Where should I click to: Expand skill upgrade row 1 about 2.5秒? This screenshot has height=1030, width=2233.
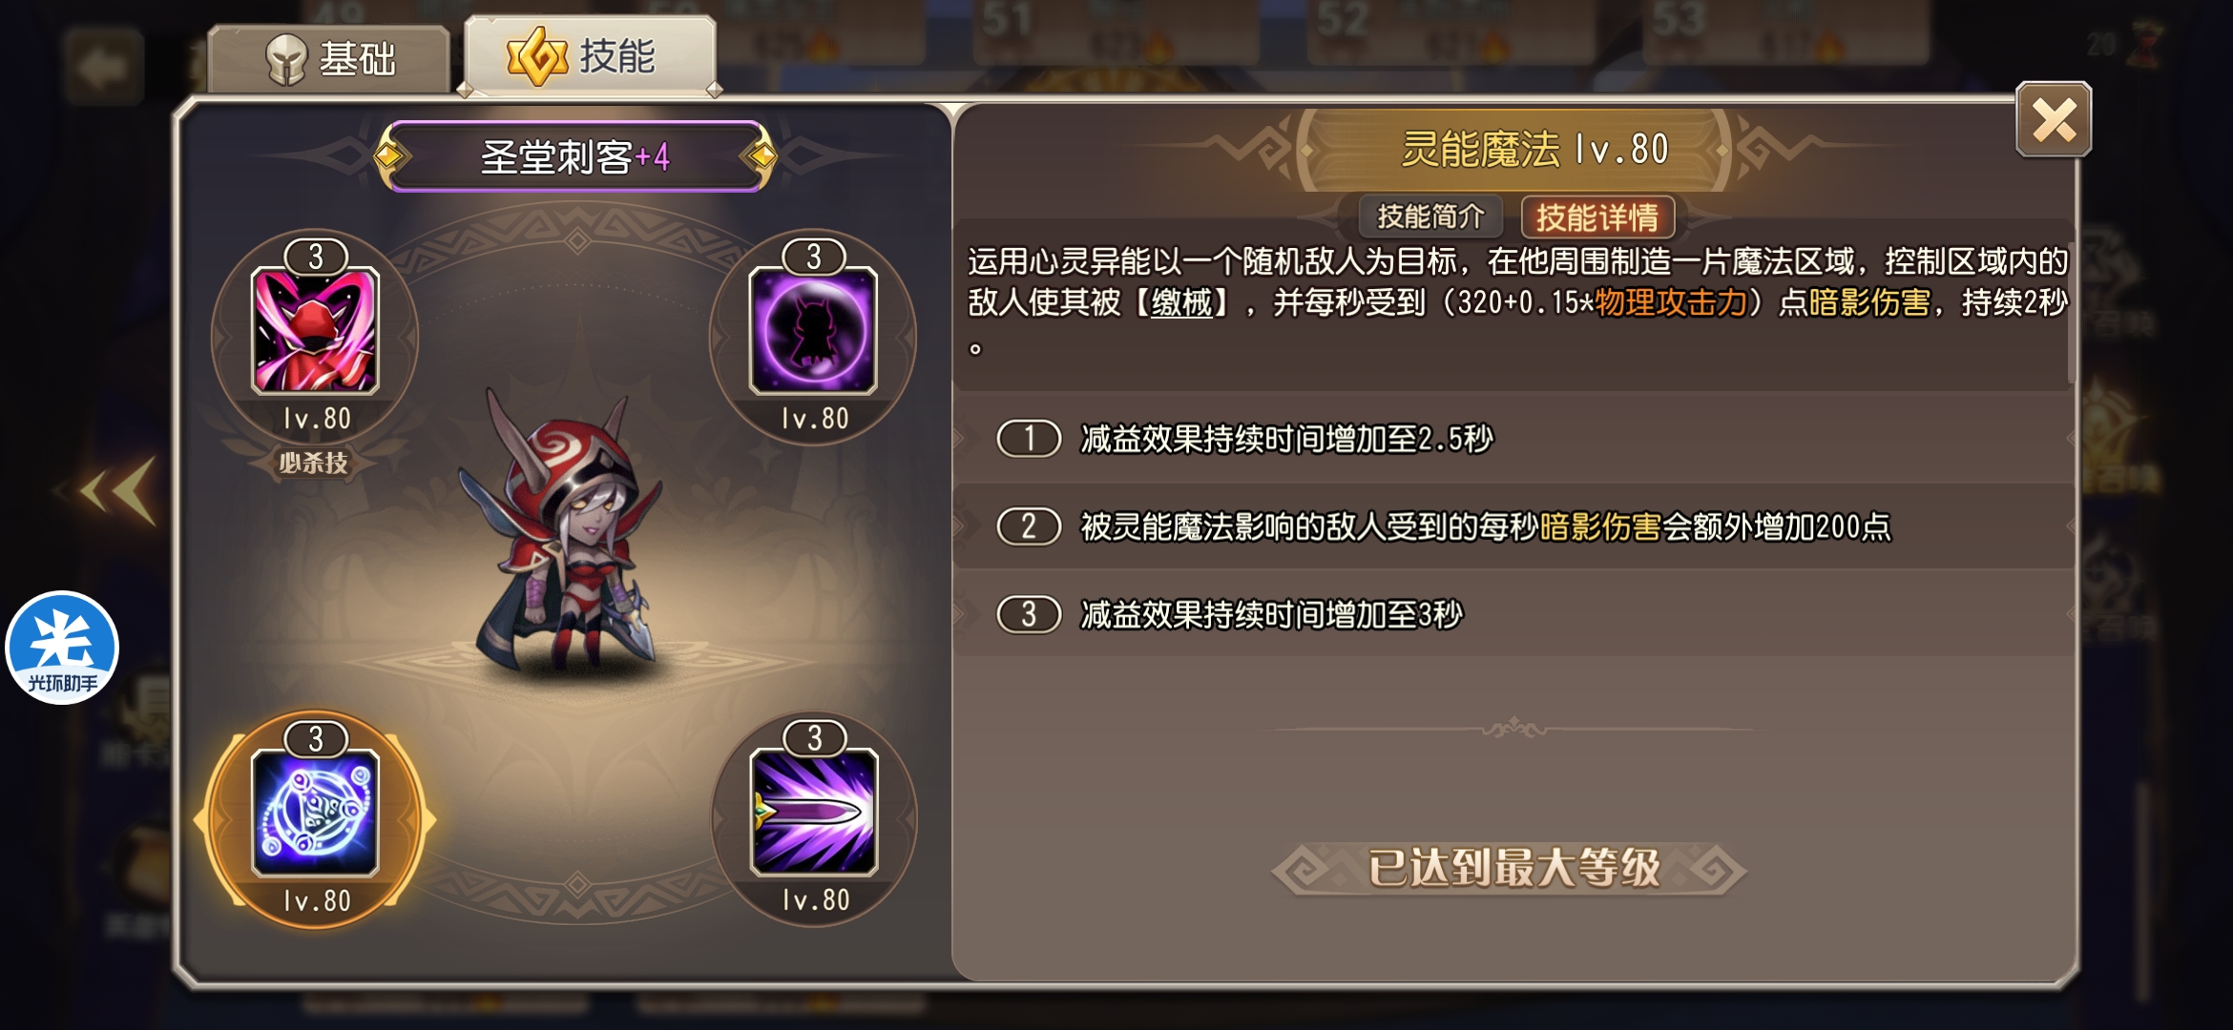tap(1514, 439)
